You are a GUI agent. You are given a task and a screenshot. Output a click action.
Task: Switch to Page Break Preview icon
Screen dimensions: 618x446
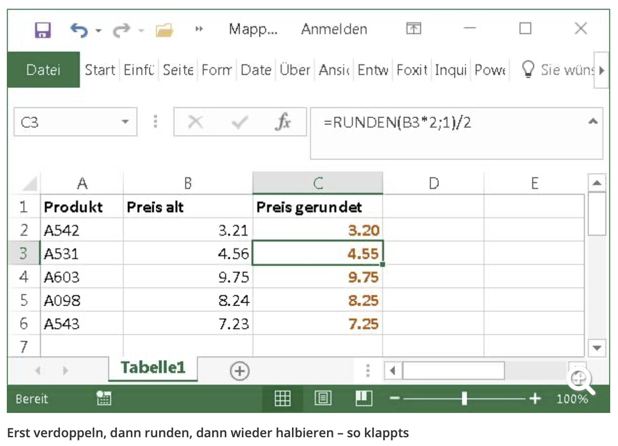click(x=364, y=398)
